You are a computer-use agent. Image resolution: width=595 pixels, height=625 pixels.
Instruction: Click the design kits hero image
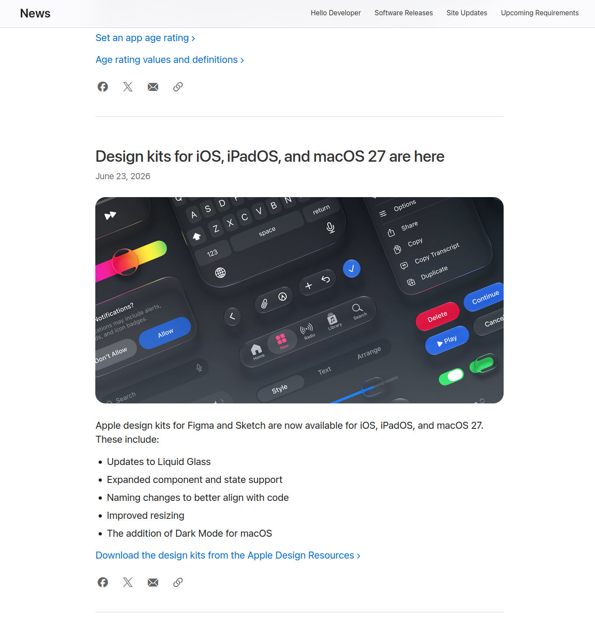[x=299, y=300]
